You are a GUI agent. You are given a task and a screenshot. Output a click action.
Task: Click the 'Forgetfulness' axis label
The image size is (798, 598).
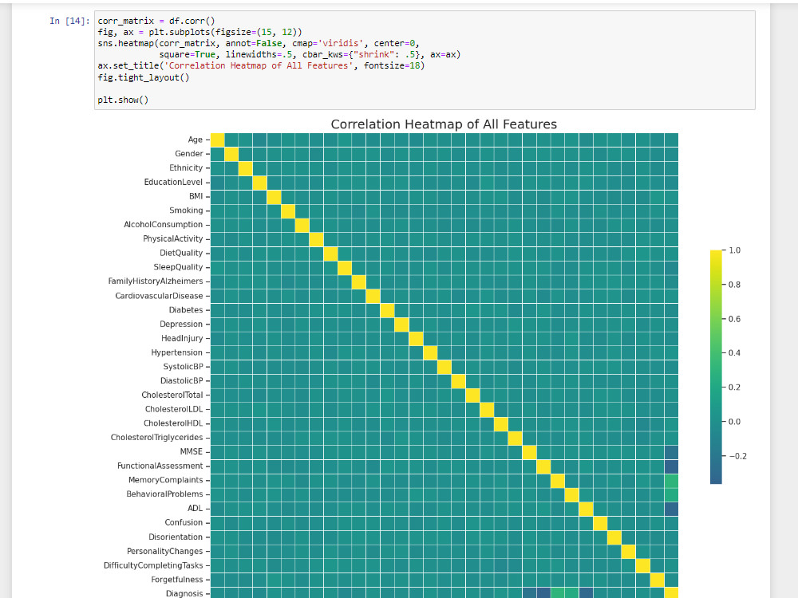[x=177, y=580]
